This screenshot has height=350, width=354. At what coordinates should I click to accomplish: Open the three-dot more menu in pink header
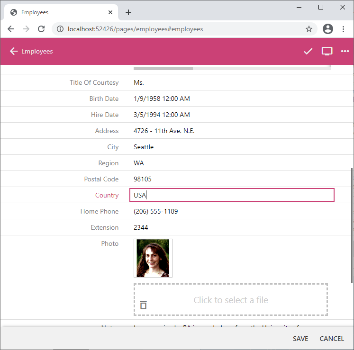345,51
